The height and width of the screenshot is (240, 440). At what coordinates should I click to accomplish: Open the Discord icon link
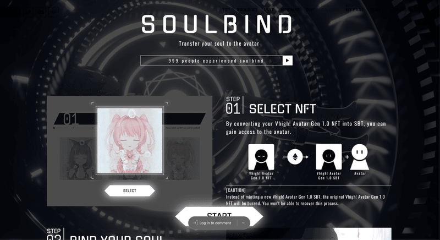tap(41, 12)
